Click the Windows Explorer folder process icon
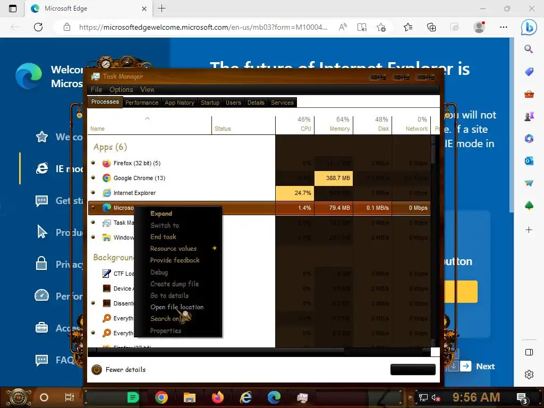The width and height of the screenshot is (544, 408). point(106,237)
